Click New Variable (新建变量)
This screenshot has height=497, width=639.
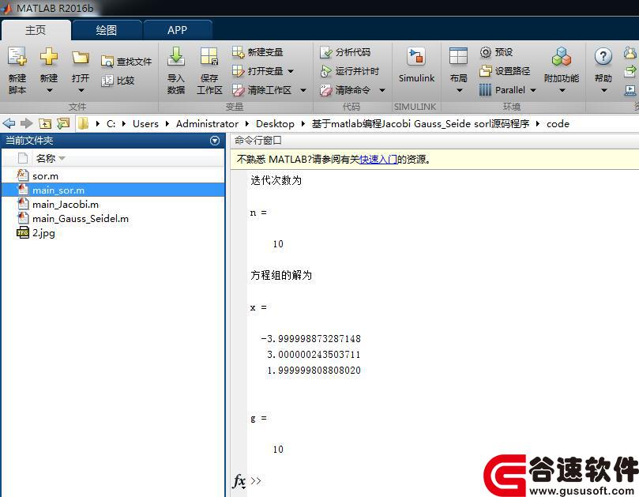tap(257, 52)
